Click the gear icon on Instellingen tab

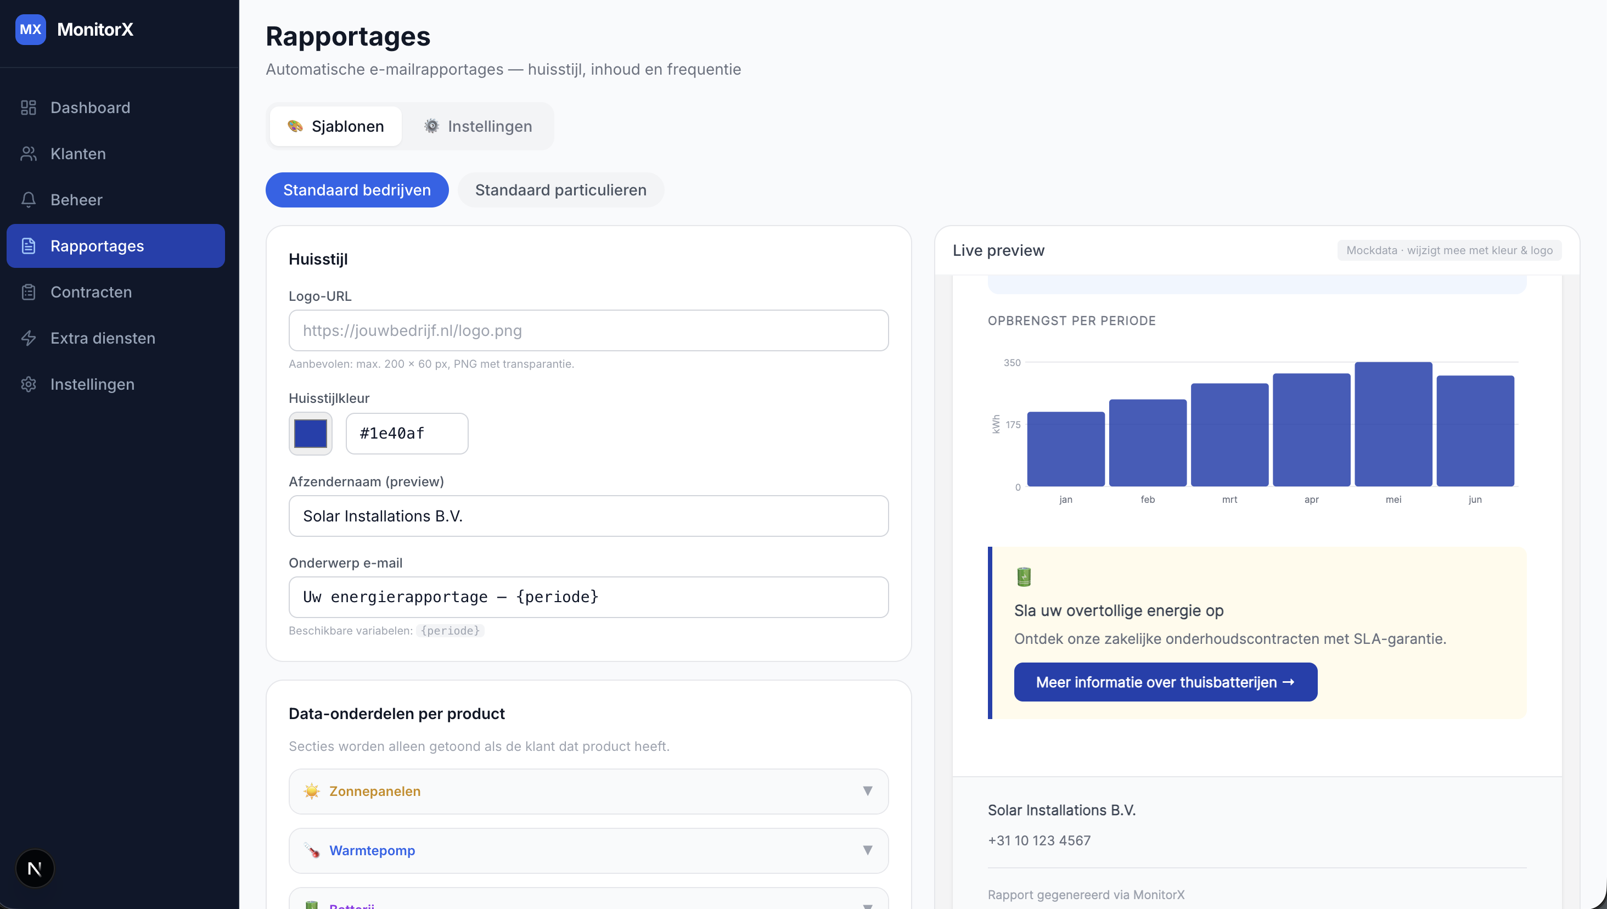coord(431,126)
